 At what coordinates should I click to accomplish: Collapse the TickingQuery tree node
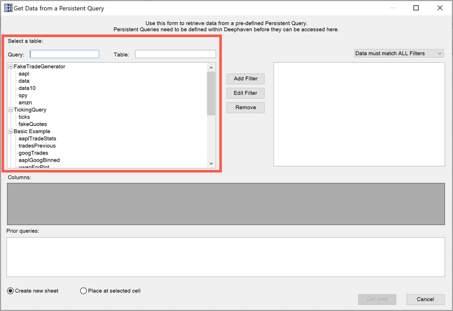(x=11, y=110)
